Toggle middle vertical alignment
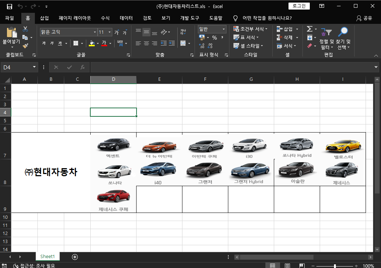The image size is (381, 268). coord(146,32)
